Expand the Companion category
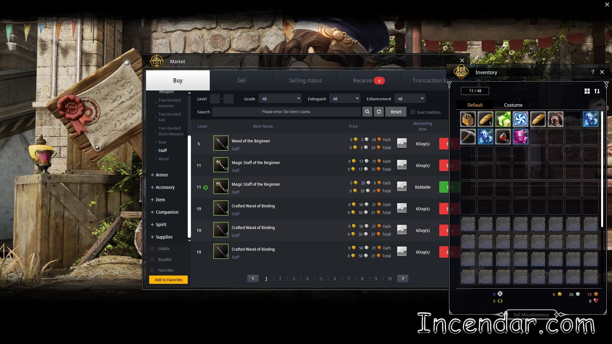The height and width of the screenshot is (344, 612). tap(164, 212)
